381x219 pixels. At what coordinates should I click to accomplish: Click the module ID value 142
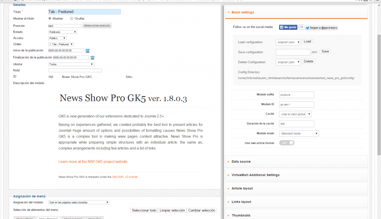pyautogui.click(x=51, y=77)
